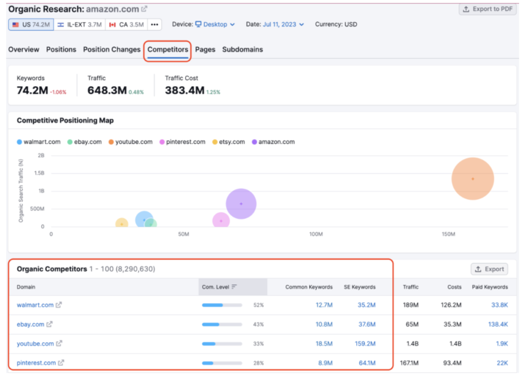The width and height of the screenshot is (532, 379).
Task: Sort by SE Keywords column header
Action: [x=360, y=287]
